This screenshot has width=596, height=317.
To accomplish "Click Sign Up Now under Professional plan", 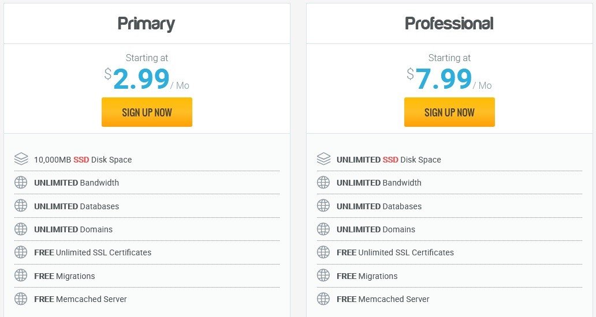I will 449,112.
